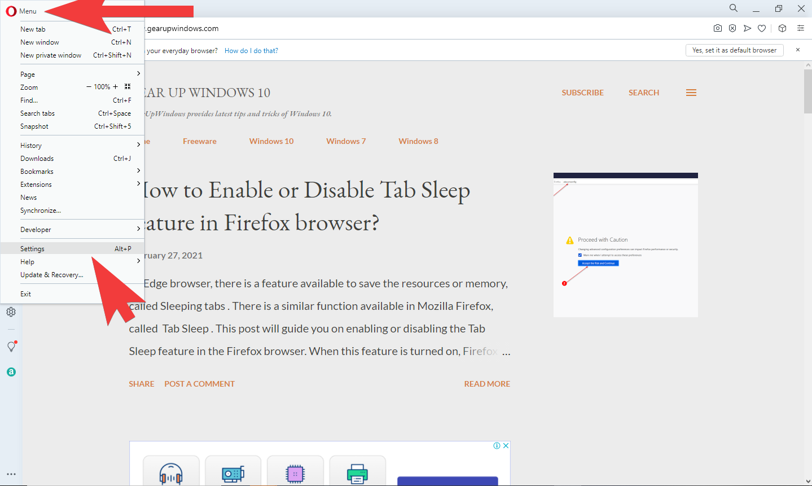Expand the History submenu
The height and width of the screenshot is (486, 812).
coord(72,145)
